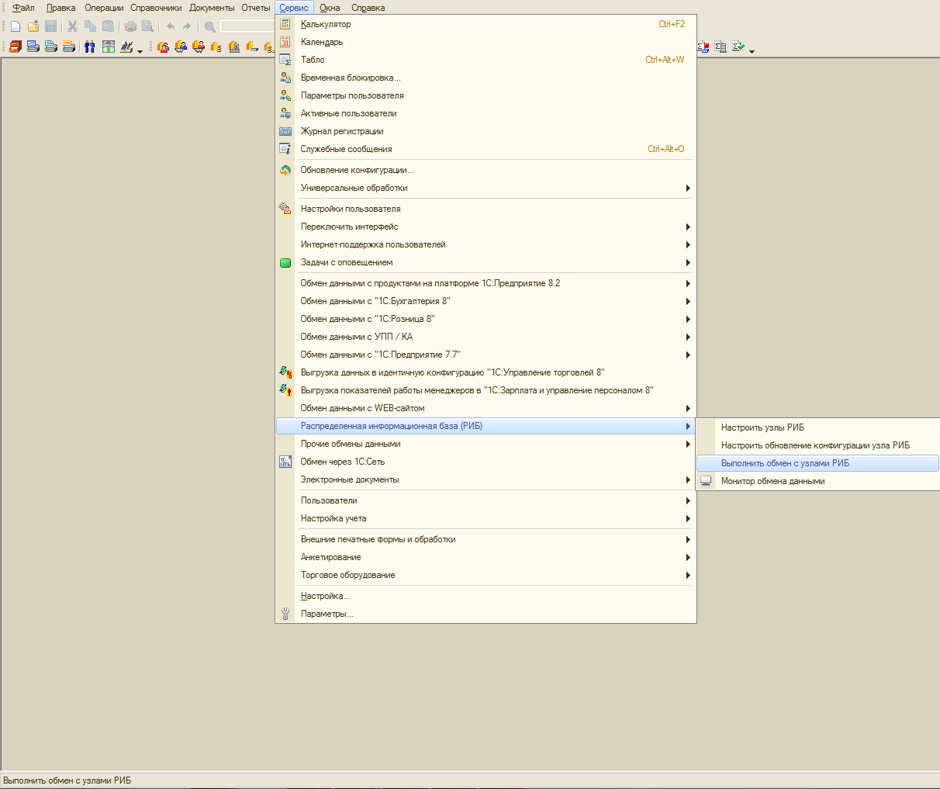
Task: Click the sigma with gray list icon
Action: (x=721, y=47)
